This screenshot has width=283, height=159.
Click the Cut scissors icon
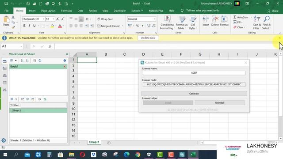[x=13, y=17]
